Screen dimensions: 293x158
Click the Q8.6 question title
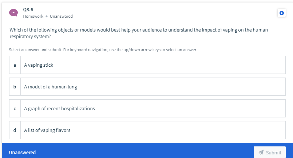(28, 10)
